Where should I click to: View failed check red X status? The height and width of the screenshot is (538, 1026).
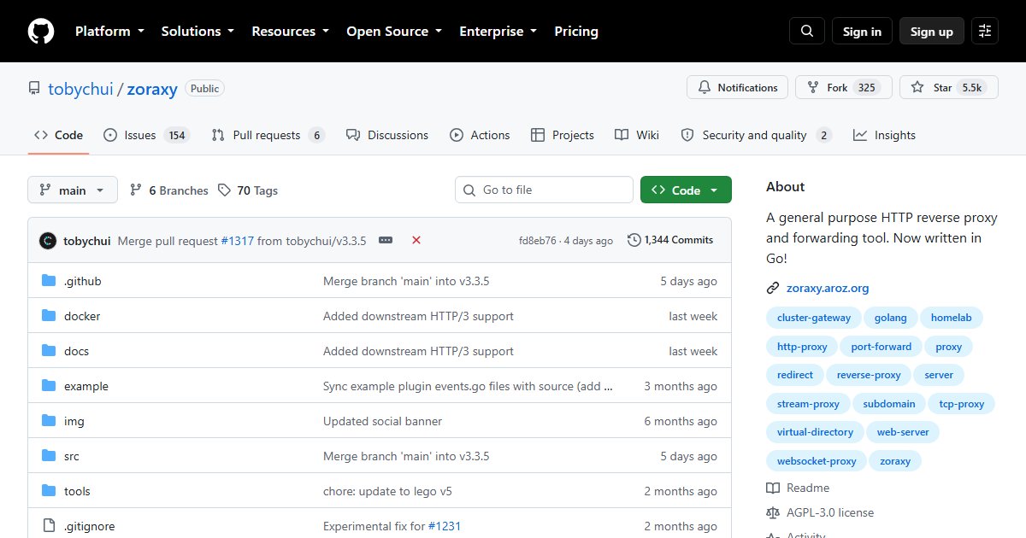pyautogui.click(x=416, y=240)
